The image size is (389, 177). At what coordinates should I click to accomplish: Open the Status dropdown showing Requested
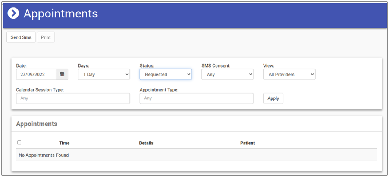pyautogui.click(x=166, y=74)
